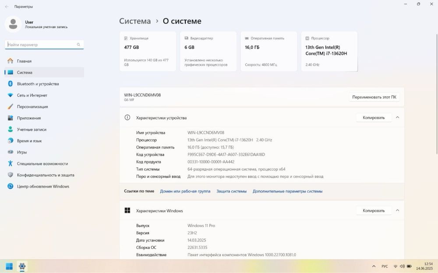The width and height of the screenshot is (438, 273).
Task: Open the 477 GB storage card
Action: tap(148, 51)
